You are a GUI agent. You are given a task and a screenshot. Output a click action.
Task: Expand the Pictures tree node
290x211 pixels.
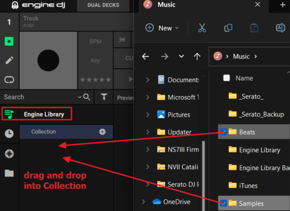(x=147, y=115)
